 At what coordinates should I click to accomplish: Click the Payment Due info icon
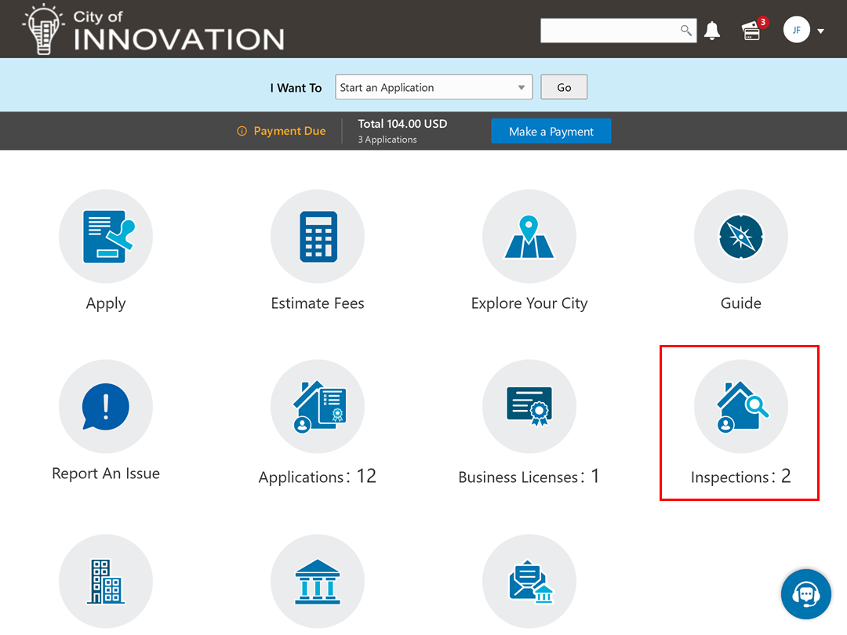click(242, 131)
